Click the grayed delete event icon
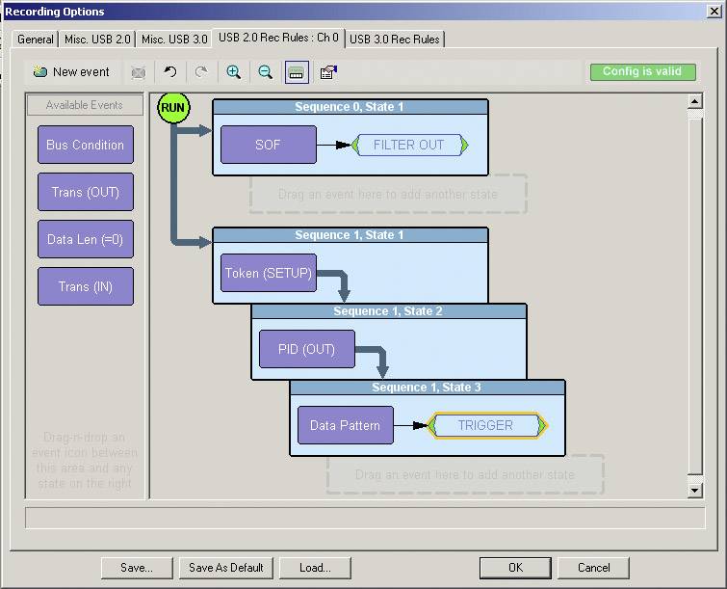 click(x=139, y=72)
